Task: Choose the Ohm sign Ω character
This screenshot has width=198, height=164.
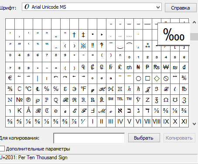Action: tap(166, 100)
